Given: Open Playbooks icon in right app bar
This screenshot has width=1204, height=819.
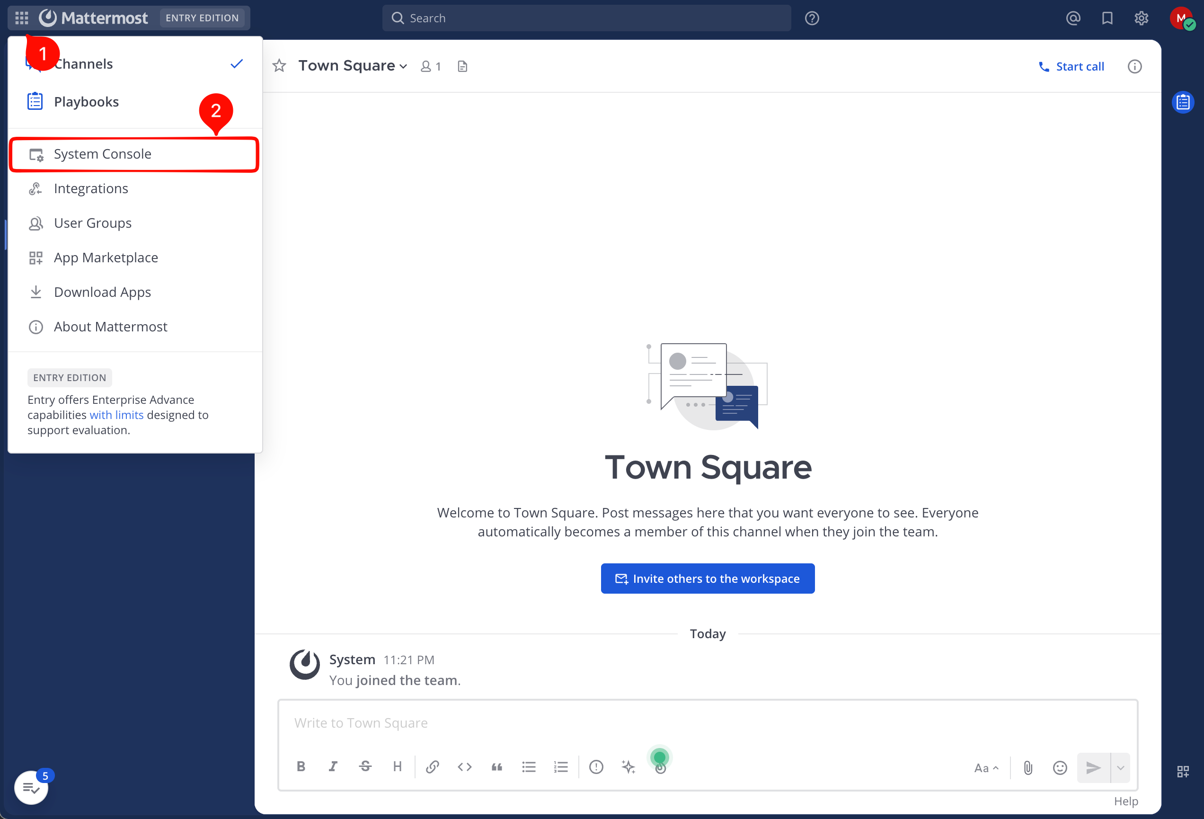Looking at the screenshot, I should pos(1183,102).
